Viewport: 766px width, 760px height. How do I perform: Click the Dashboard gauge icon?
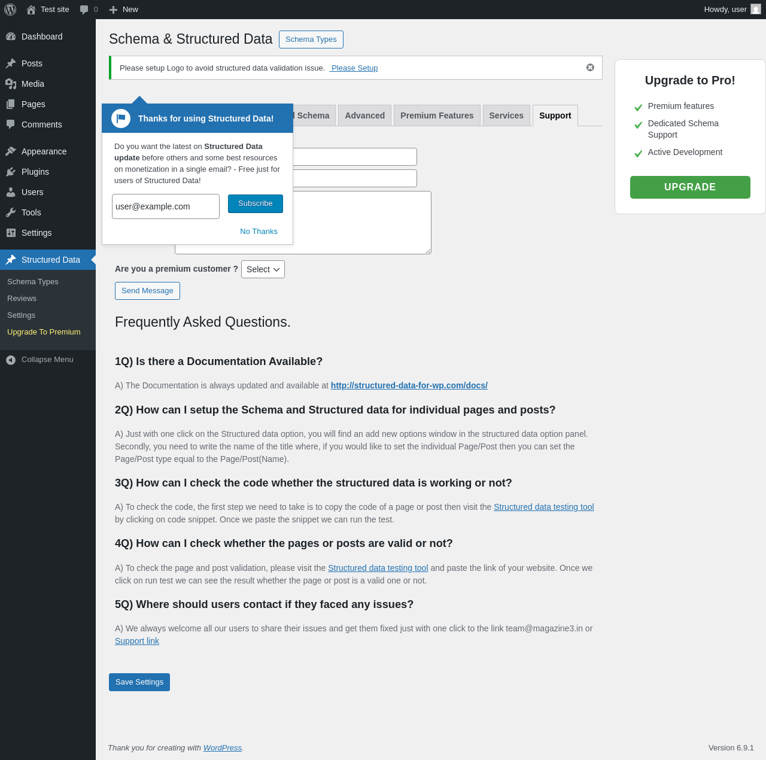(11, 37)
